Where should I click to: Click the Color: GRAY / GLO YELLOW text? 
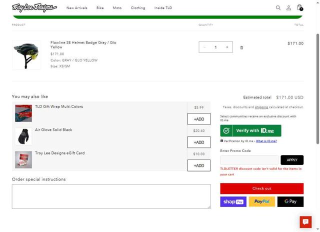pos(74,60)
